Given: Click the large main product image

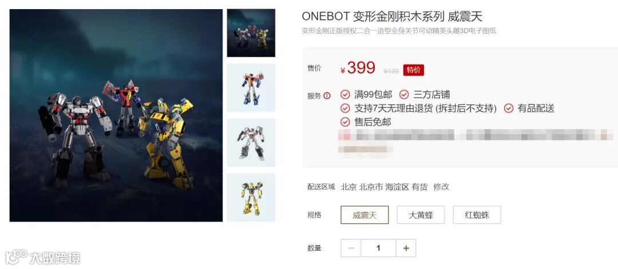Looking at the screenshot, I should pyautogui.click(x=116, y=115).
